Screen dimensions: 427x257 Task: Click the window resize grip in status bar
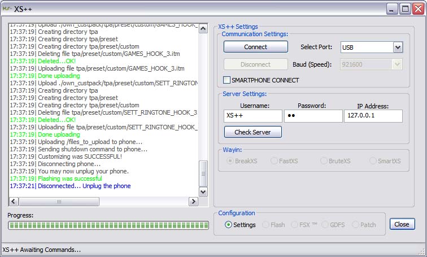point(421,251)
